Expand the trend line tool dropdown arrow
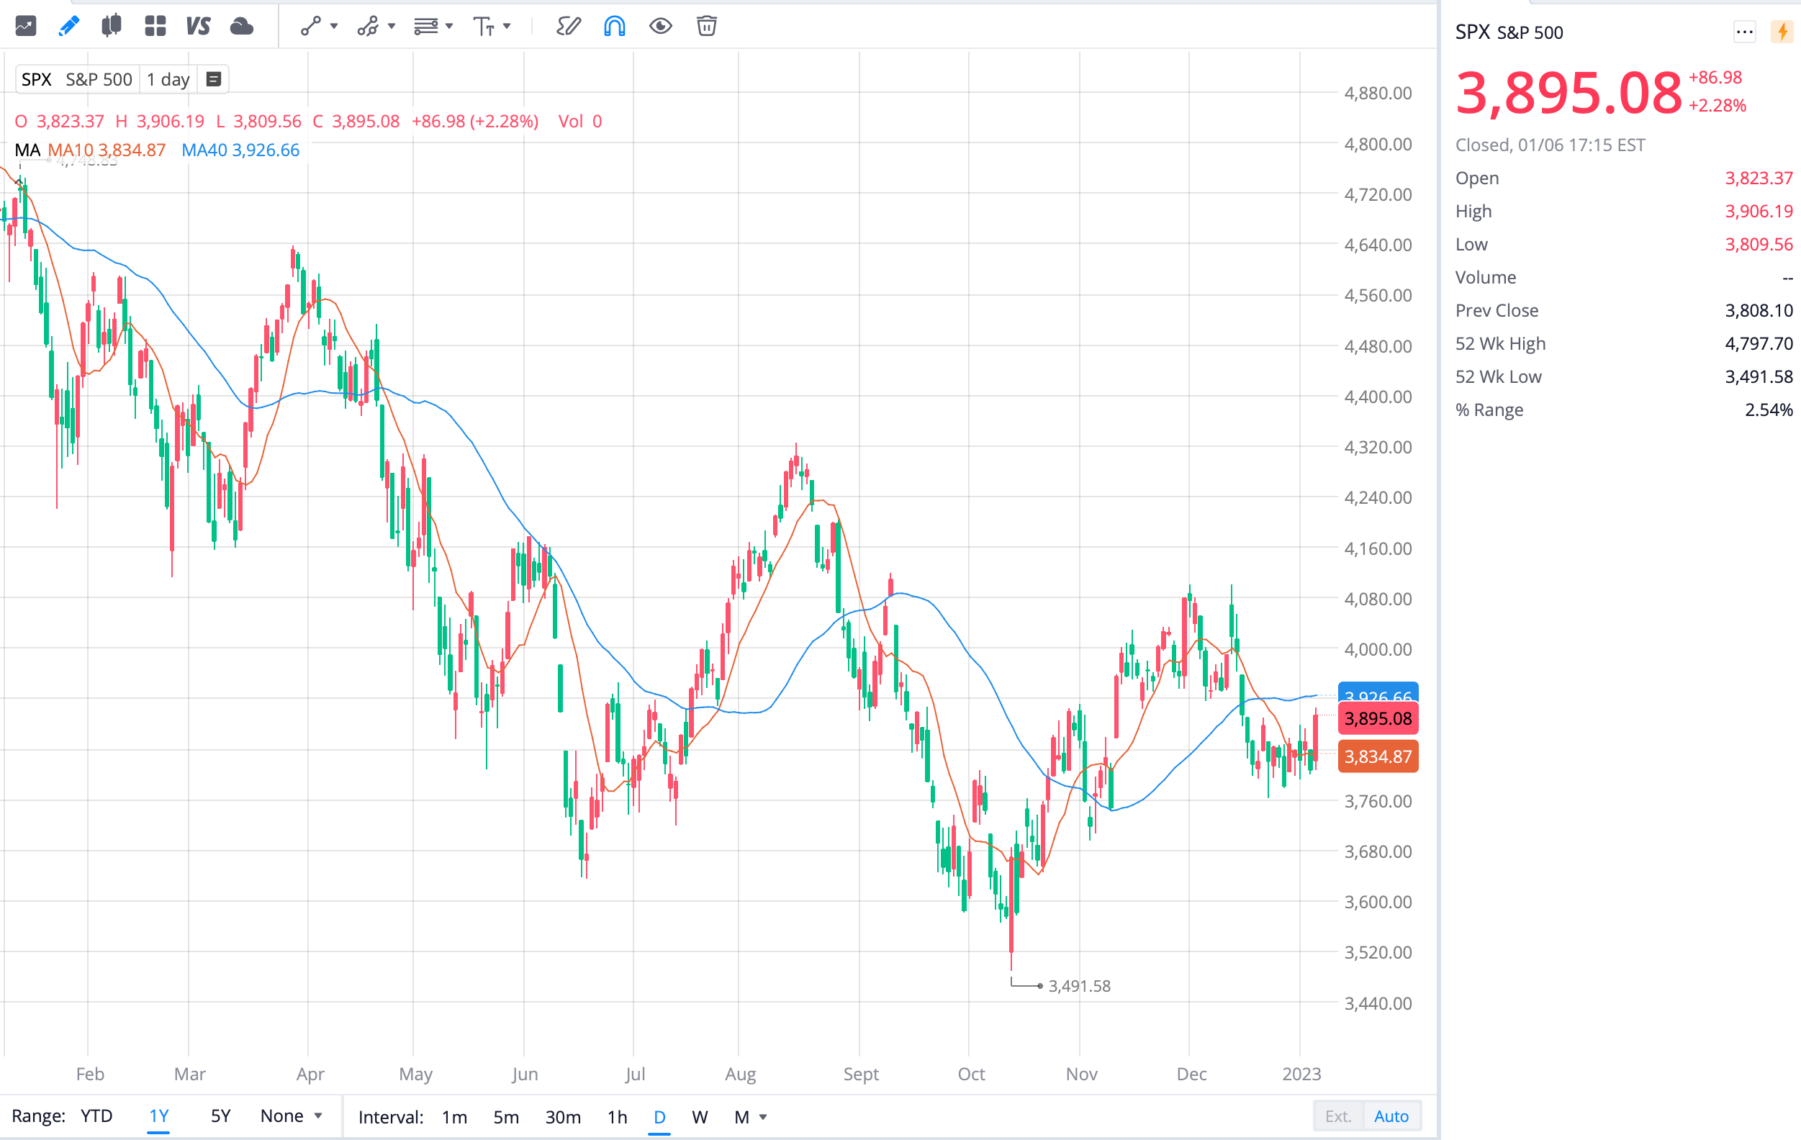This screenshot has width=1801, height=1140. click(334, 27)
